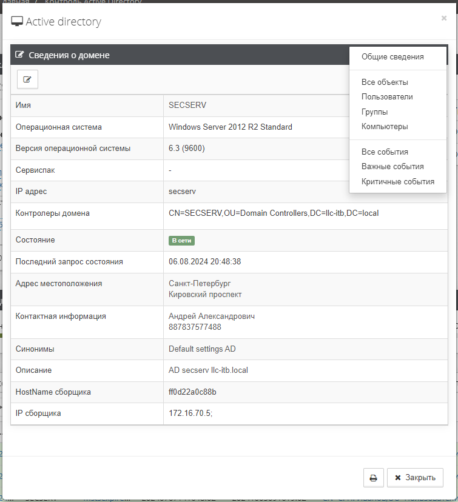
Task: Click the edit icon in Сведения о домене header
Action: pos(19,55)
